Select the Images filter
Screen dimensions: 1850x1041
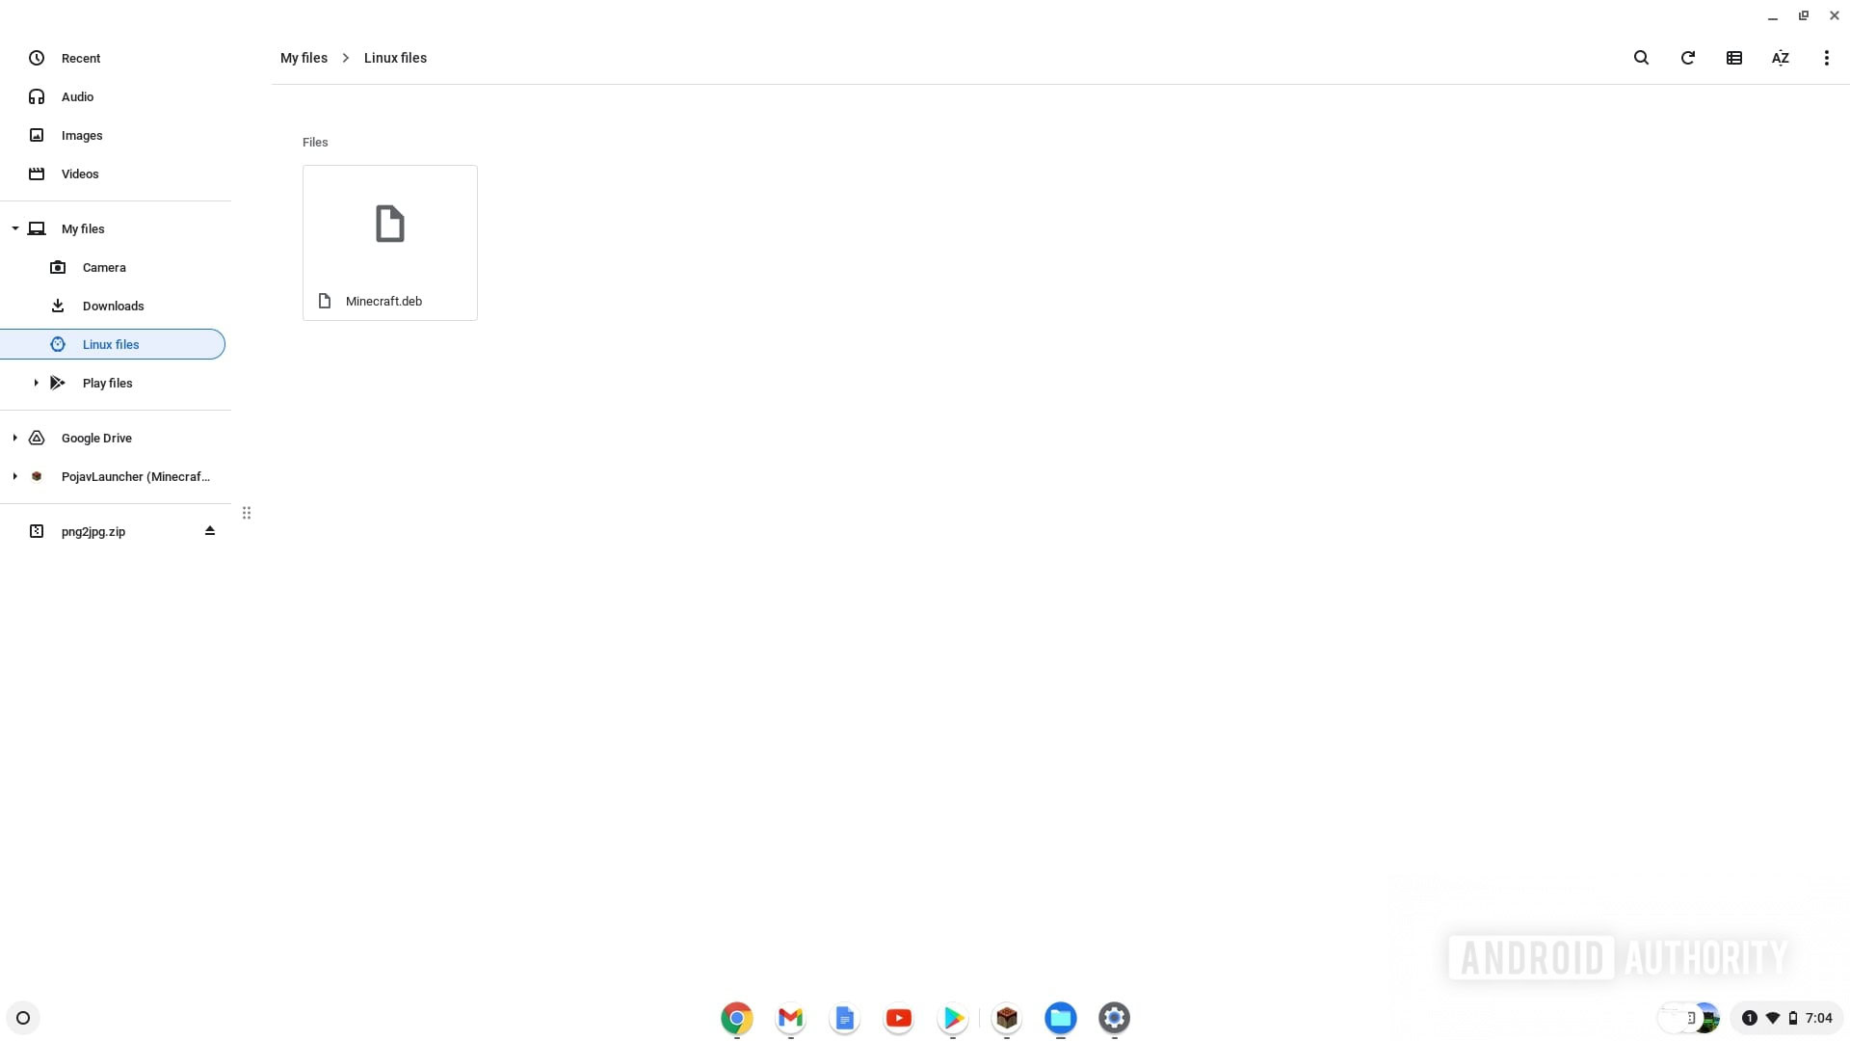pos(81,135)
